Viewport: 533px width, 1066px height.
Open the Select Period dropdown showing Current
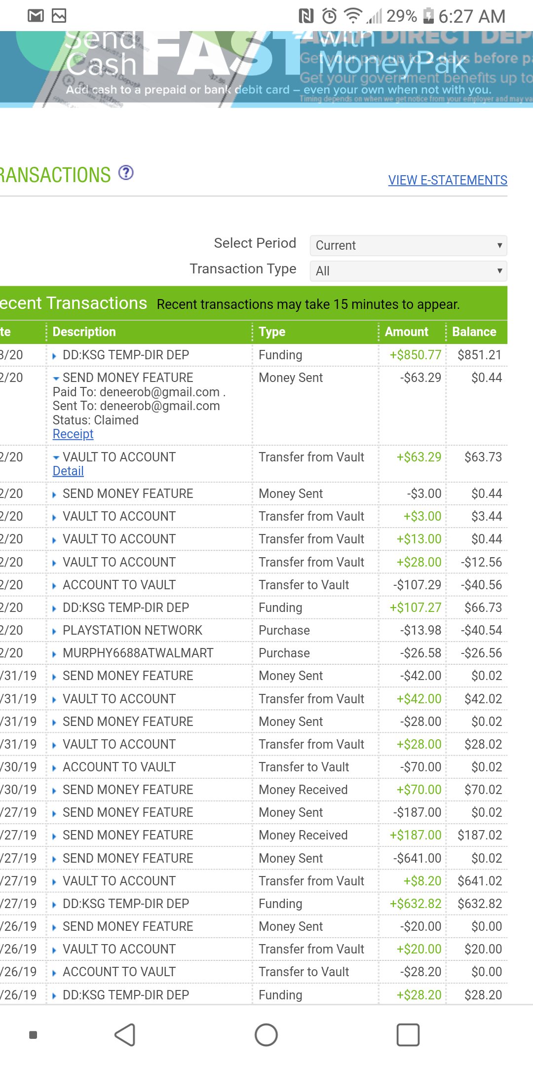(x=408, y=245)
